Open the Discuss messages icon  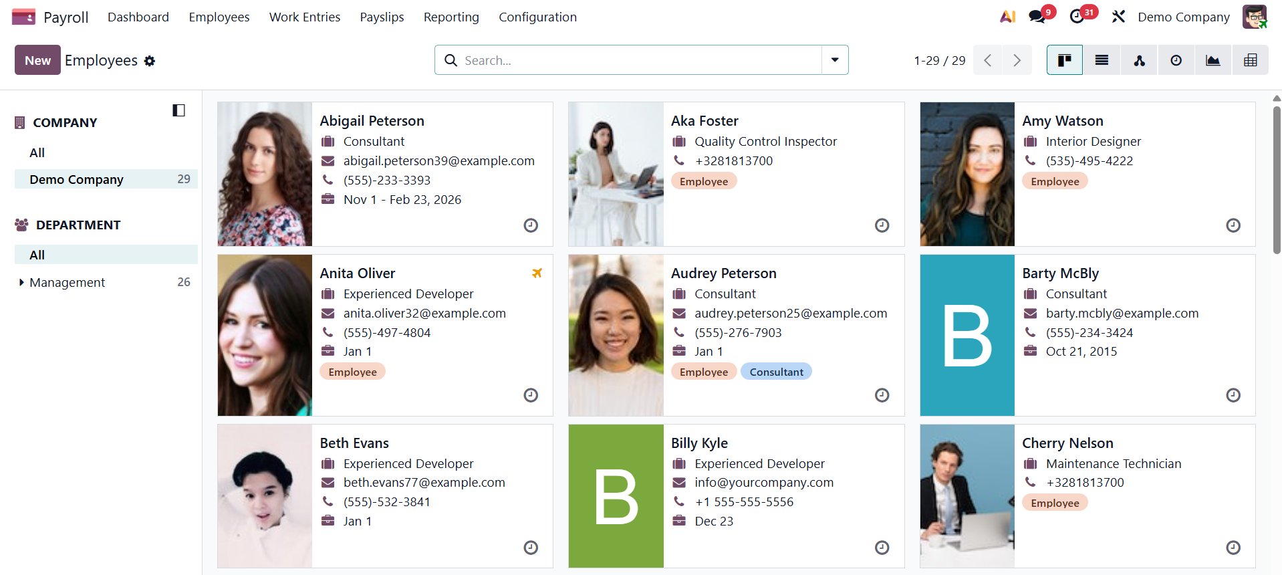point(1037,17)
